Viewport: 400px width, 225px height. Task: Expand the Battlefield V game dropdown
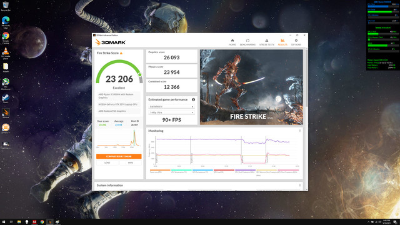coord(171,106)
